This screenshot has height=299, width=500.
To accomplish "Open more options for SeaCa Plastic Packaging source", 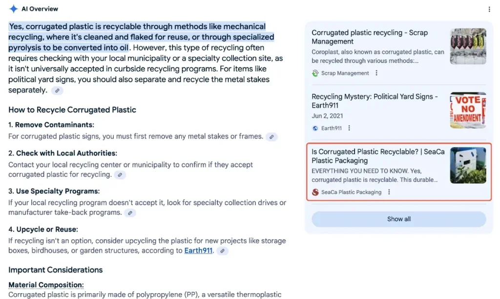I will tap(389, 192).
